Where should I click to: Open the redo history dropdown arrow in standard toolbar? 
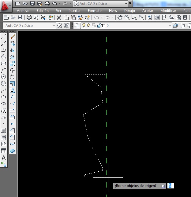(113, 17)
